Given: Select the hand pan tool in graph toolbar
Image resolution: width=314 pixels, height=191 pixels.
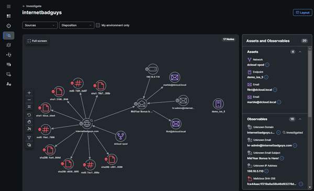Looking at the screenshot, I should tap(29, 122).
